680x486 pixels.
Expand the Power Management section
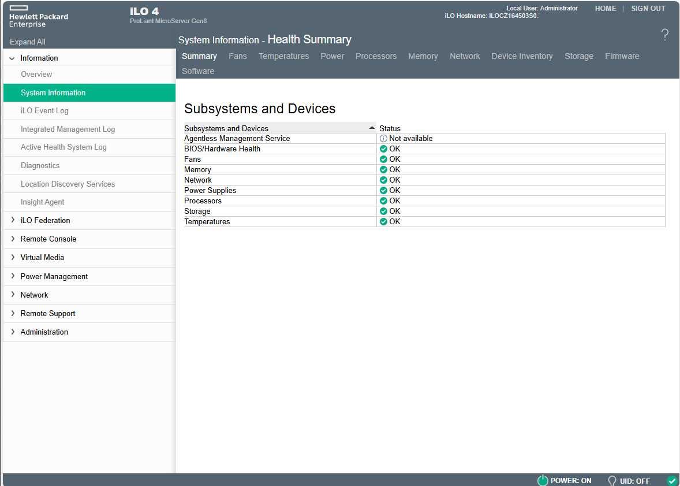click(13, 276)
